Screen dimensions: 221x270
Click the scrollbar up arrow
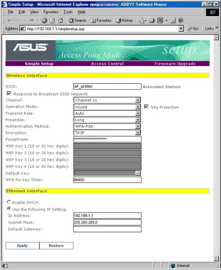[216, 37]
